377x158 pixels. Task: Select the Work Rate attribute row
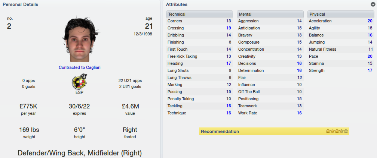click(x=270, y=113)
